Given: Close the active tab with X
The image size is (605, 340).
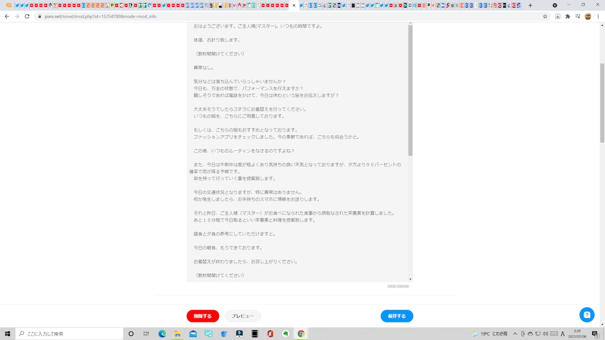Looking at the screenshot, I should point(294,5).
